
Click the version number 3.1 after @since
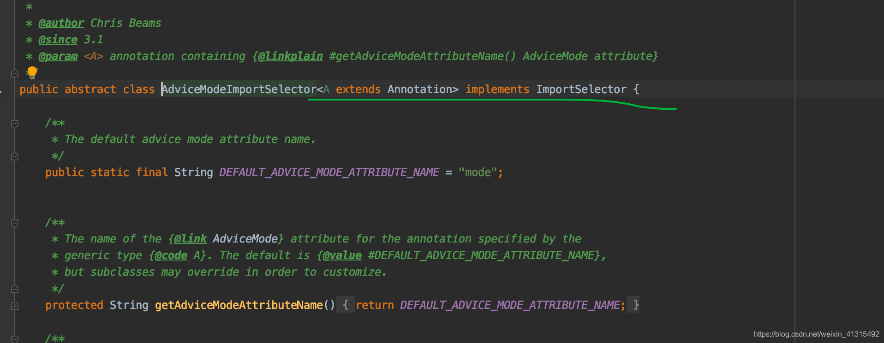tap(93, 40)
